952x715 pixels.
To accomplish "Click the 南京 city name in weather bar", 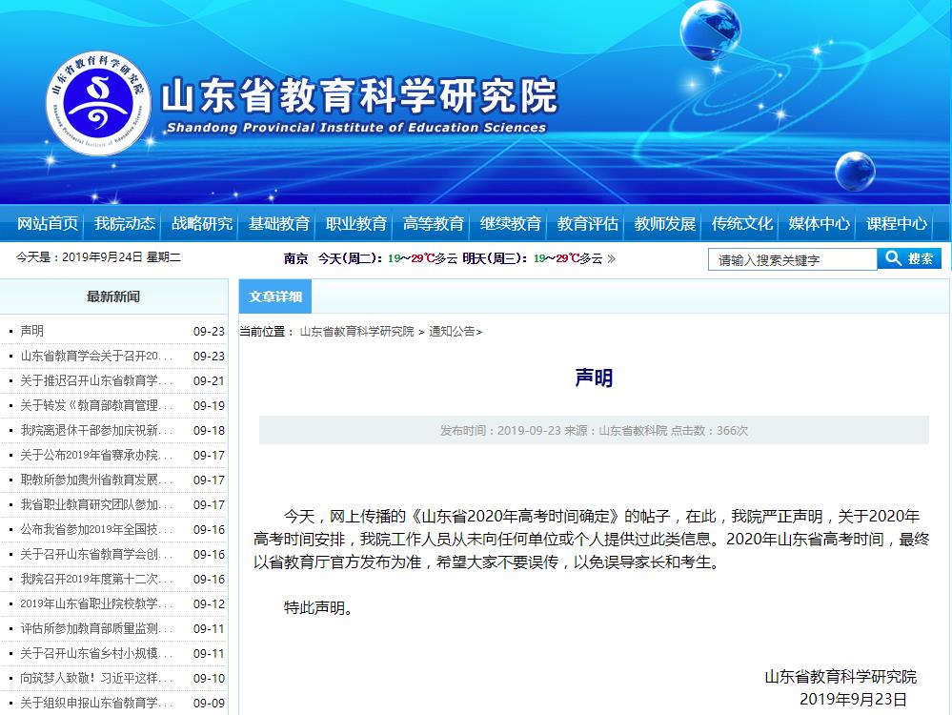I will (295, 258).
